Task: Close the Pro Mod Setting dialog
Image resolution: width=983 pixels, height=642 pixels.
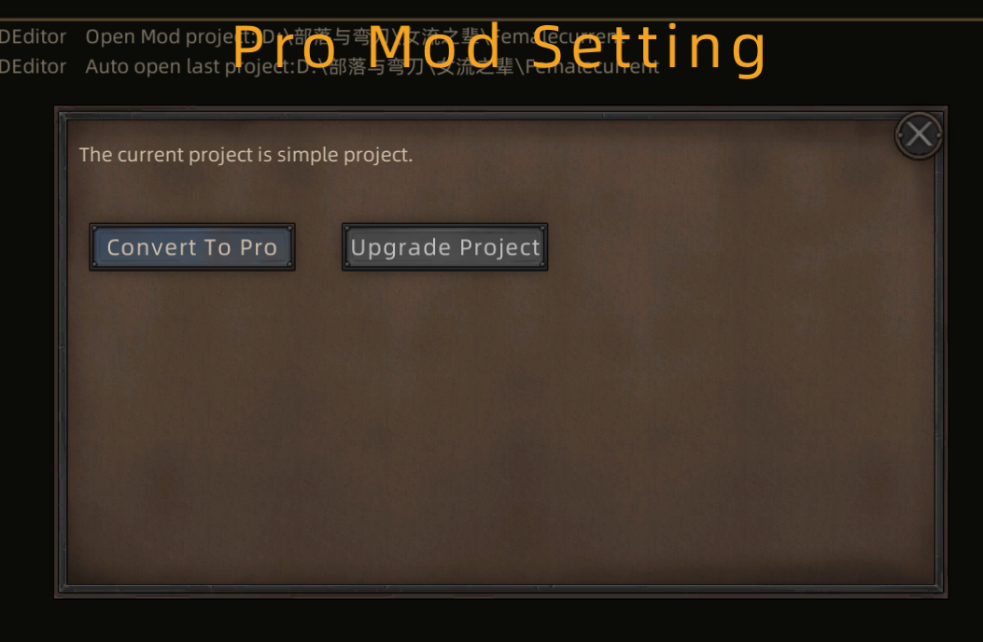Action: pos(919,134)
